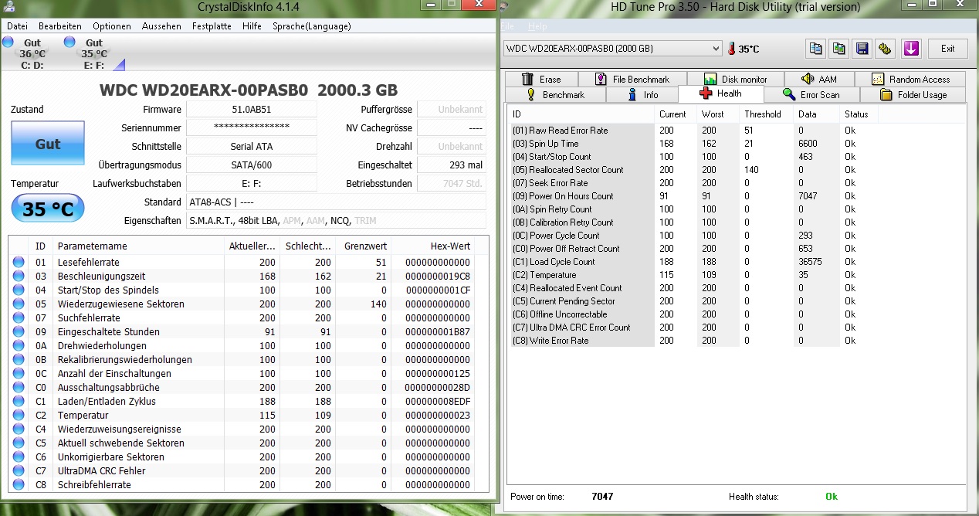Switch to the Random Access tab
The width and height of the screenshot is (979, 516).
tap(910, 79)
